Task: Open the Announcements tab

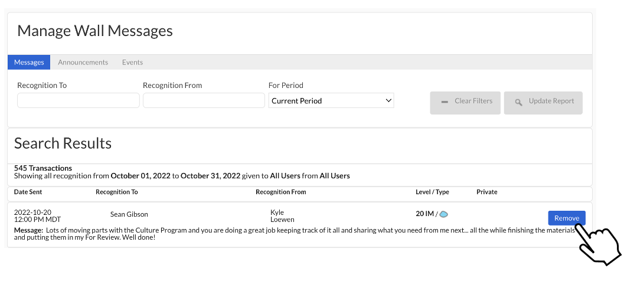Action: (x=83, y=62)
